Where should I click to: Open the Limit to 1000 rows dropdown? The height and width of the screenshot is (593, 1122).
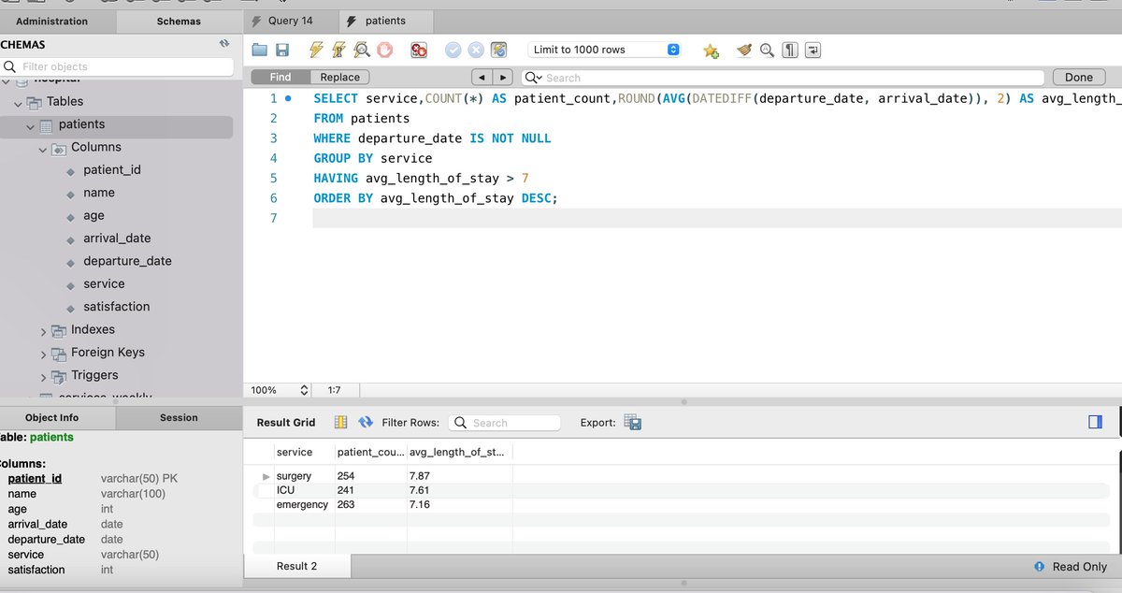673,49
